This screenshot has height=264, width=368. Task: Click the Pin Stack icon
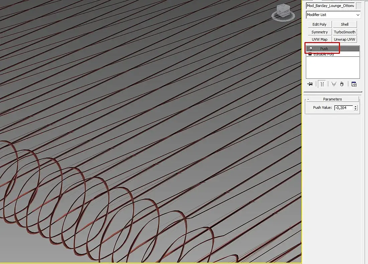pyautogui.click(x=310, y=84)
